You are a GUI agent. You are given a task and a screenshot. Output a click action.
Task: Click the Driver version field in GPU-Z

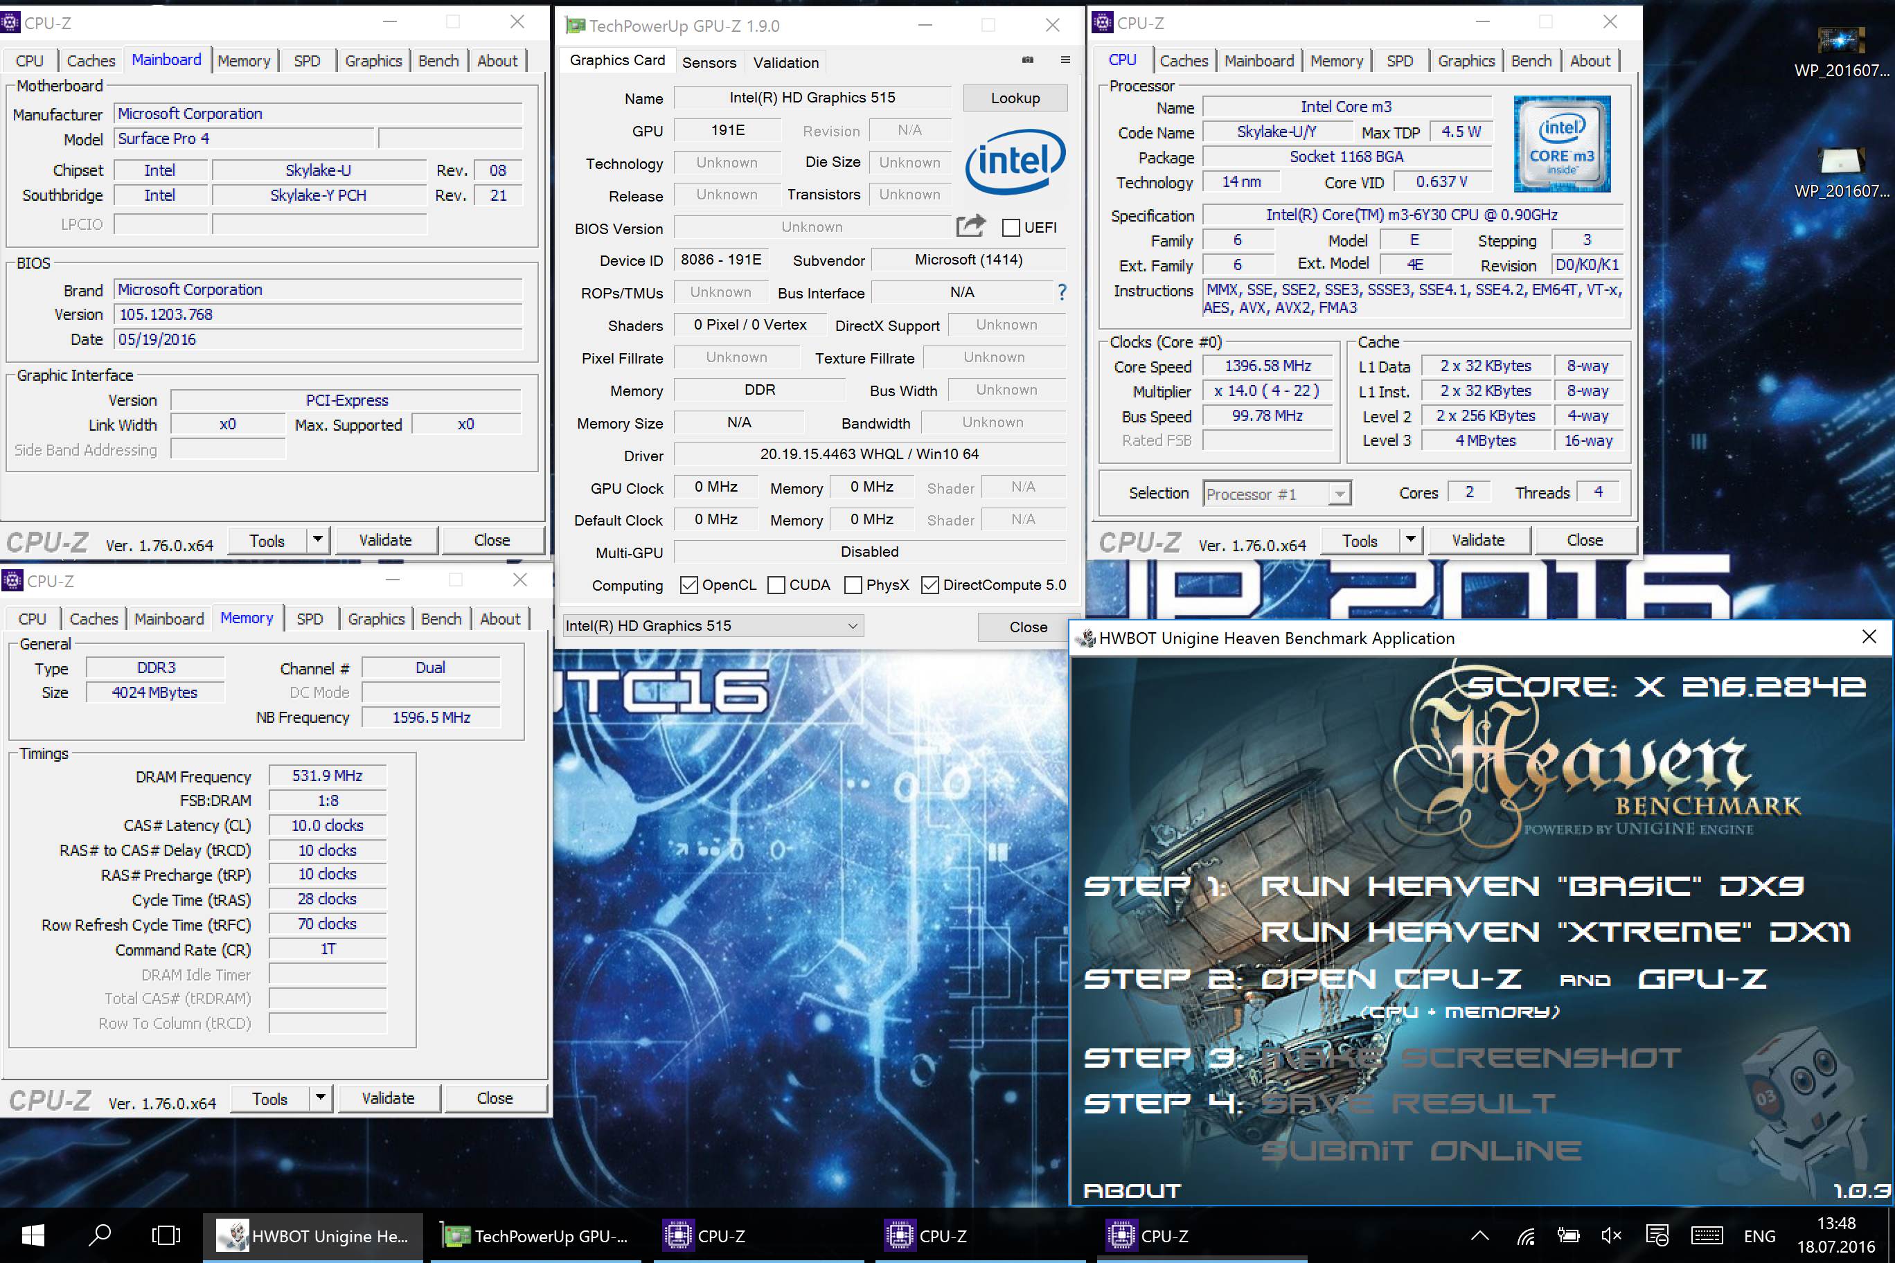point(869,454)
